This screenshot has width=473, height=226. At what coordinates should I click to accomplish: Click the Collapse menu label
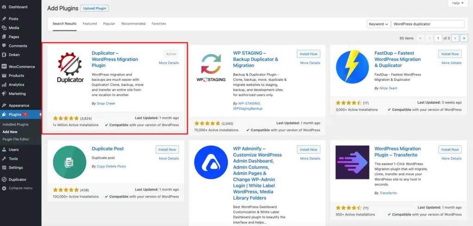20,188
